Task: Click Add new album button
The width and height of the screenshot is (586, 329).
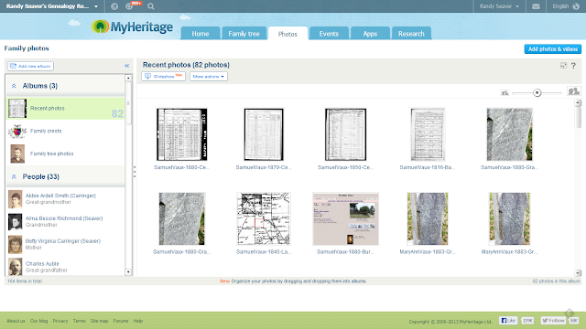Action: pyautogui.click(x=30, y=66)
